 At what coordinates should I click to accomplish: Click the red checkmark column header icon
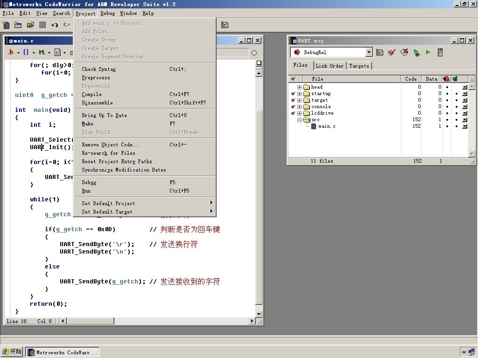tap(293, 79)
